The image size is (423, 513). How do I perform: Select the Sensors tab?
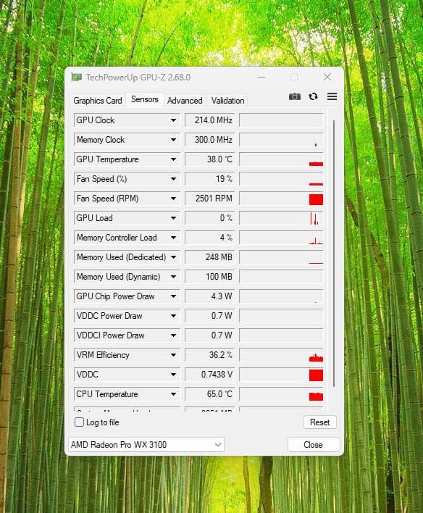pos(145,99)
